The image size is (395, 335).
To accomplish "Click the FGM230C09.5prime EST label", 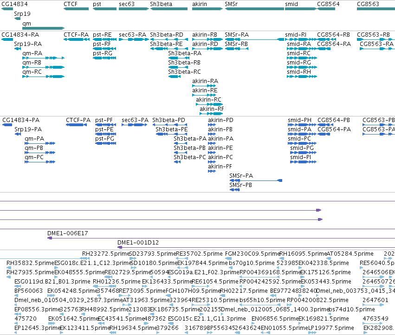I will (x=253, y=254).
